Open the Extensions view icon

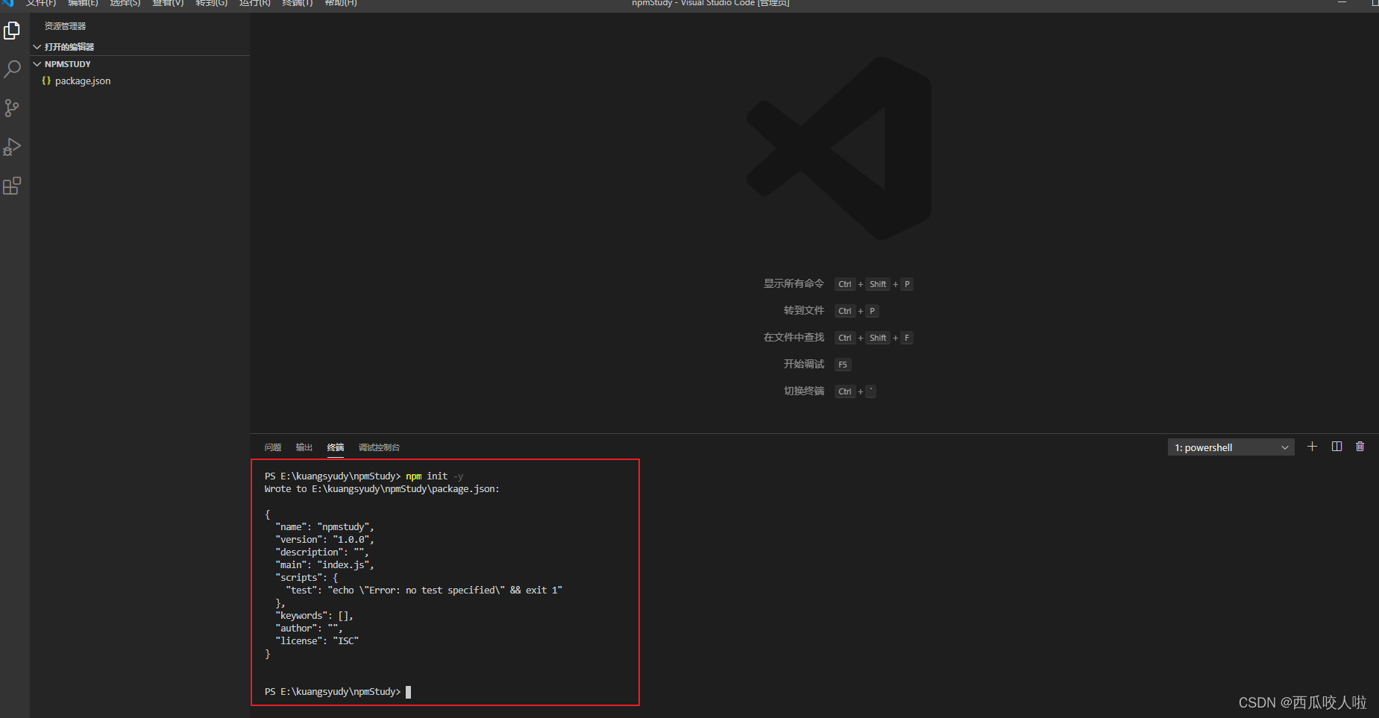(x=12, y=186)
